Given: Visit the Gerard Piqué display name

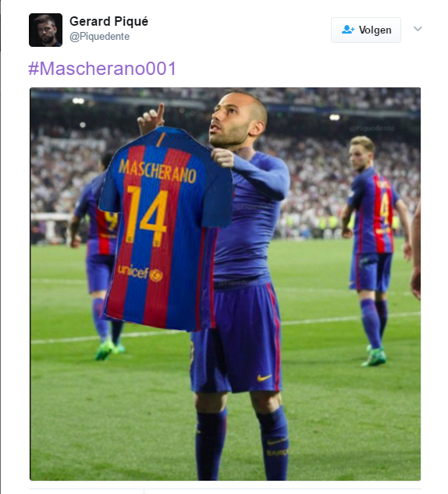Looking at the screenshot, I should click(x=108, y=21).
